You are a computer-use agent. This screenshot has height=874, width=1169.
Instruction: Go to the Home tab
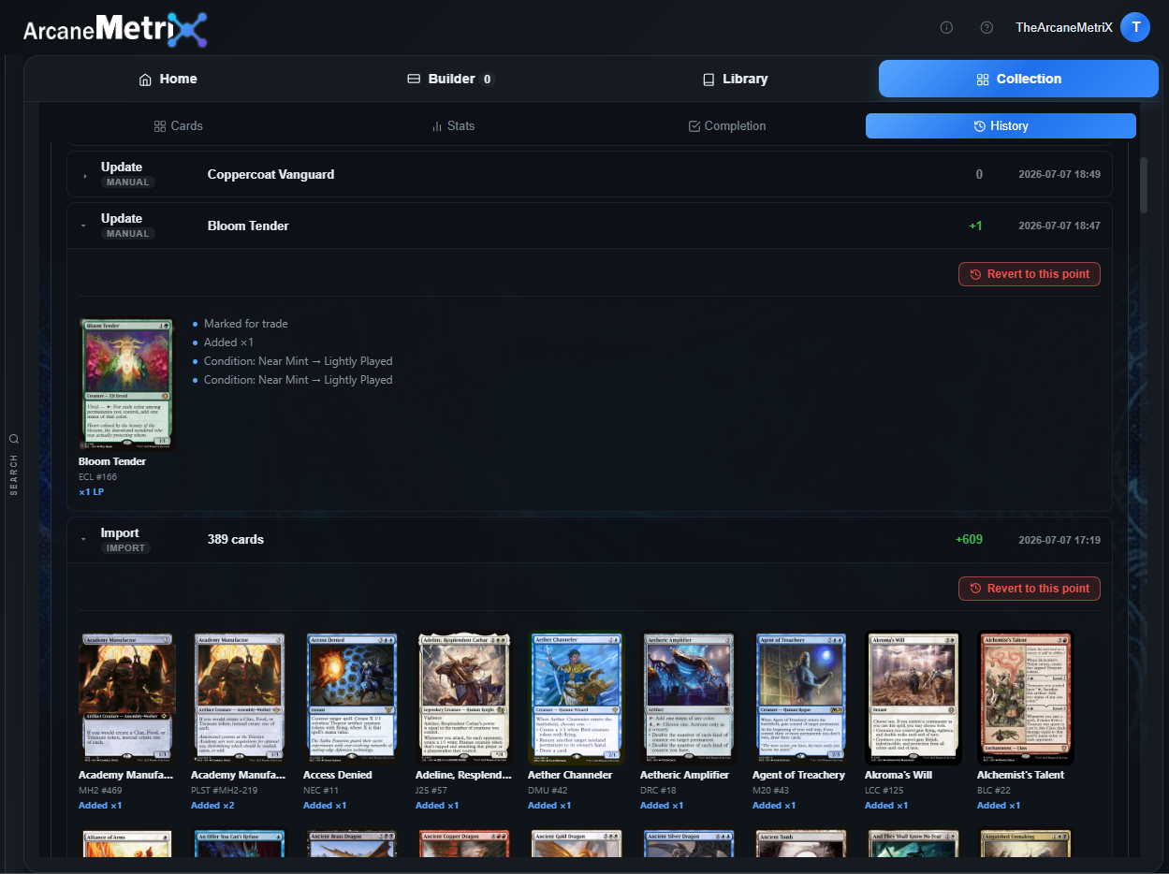(168, 79)
